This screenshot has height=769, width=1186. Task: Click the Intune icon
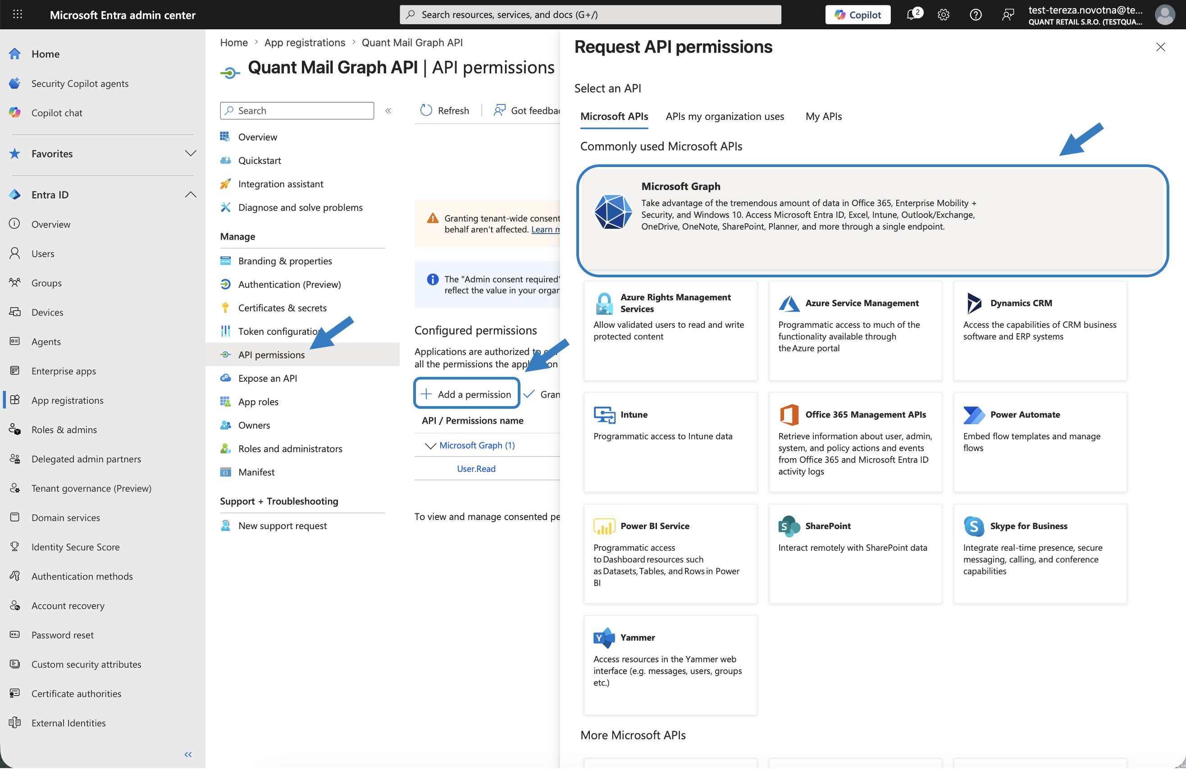coord(604,415)
